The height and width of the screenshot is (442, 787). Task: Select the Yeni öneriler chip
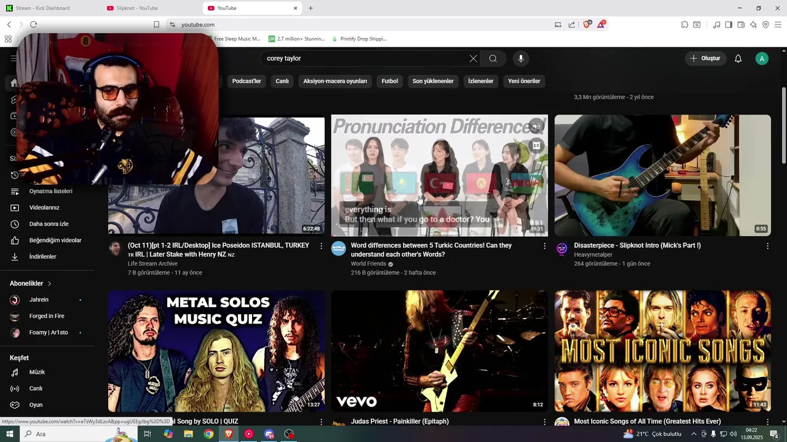click(x=524, y=81)
